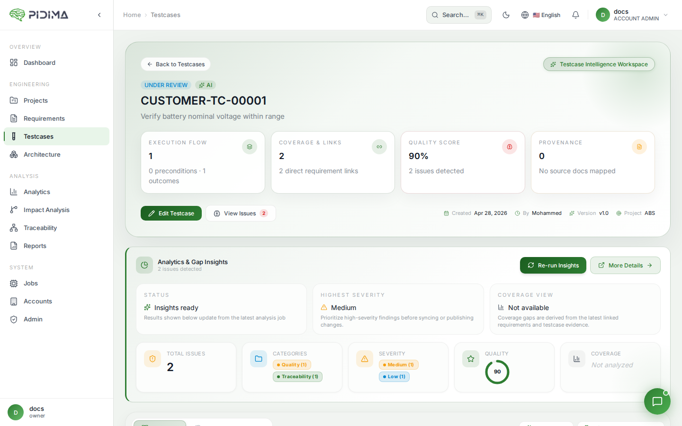Screen dimensions: 682x426
Task: Select the Low (1) severity chip
Action: (394, 377)
